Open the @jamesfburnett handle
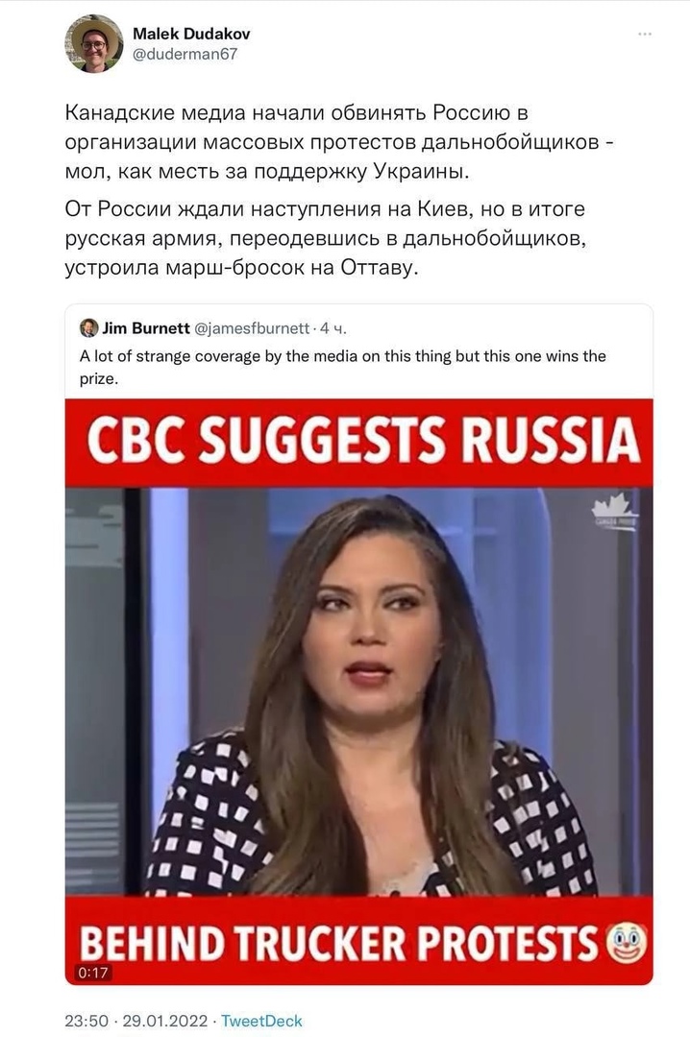 click(x=252, y=328)
